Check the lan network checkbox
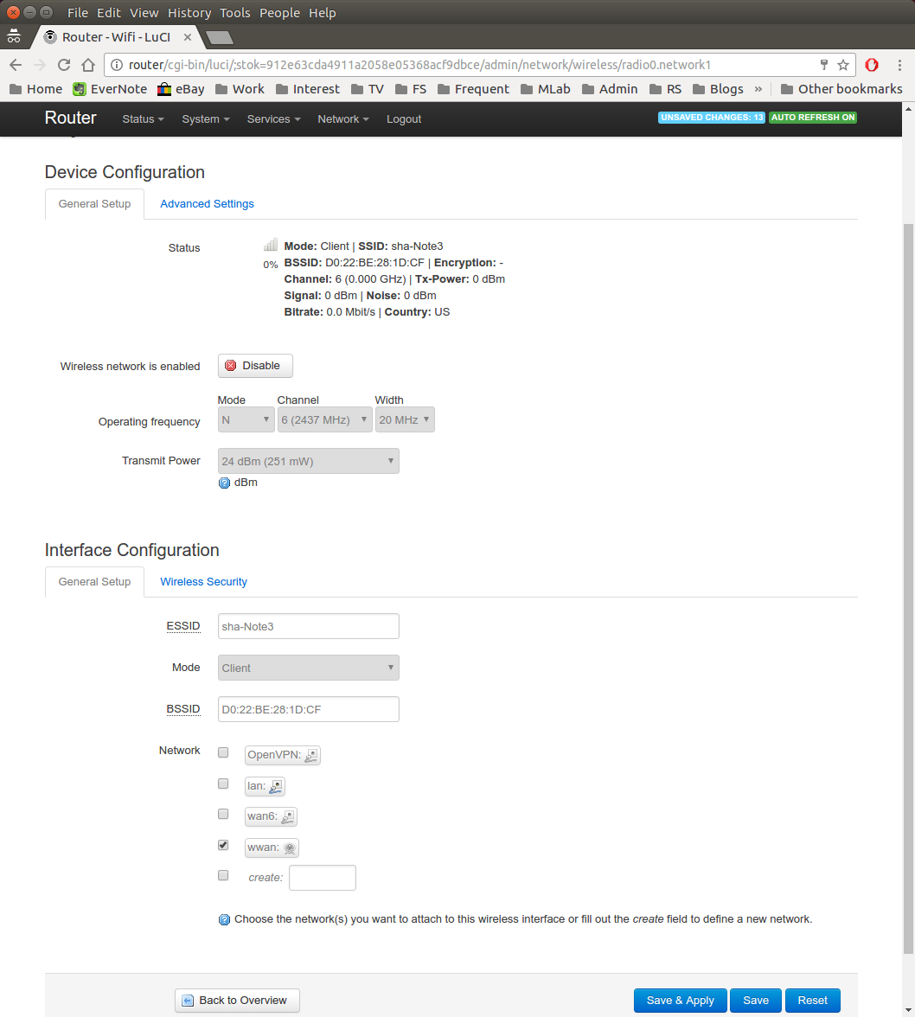Screen dimensions: 915x1017 coord(223,784)
